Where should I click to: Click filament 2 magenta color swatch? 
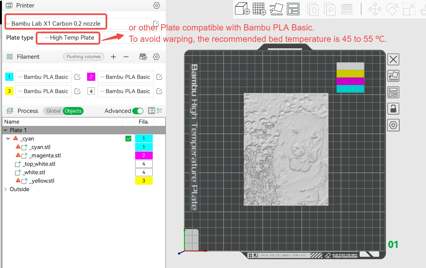pyautogui.click(x=91, y=77)
